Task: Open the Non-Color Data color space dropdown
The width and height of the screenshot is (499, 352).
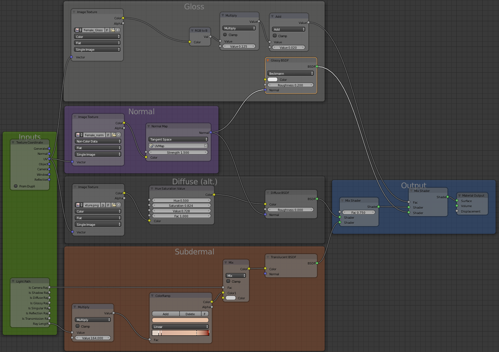Action: tap(98, 141)
